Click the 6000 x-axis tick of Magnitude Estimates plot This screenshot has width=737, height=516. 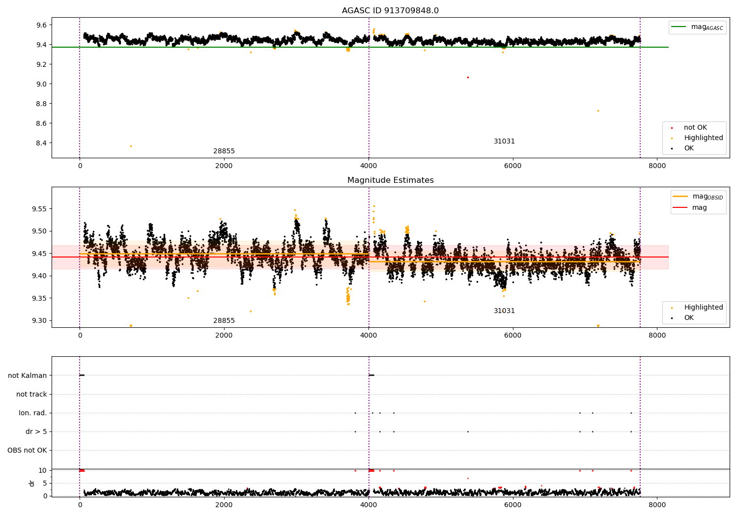click(513, 336)
